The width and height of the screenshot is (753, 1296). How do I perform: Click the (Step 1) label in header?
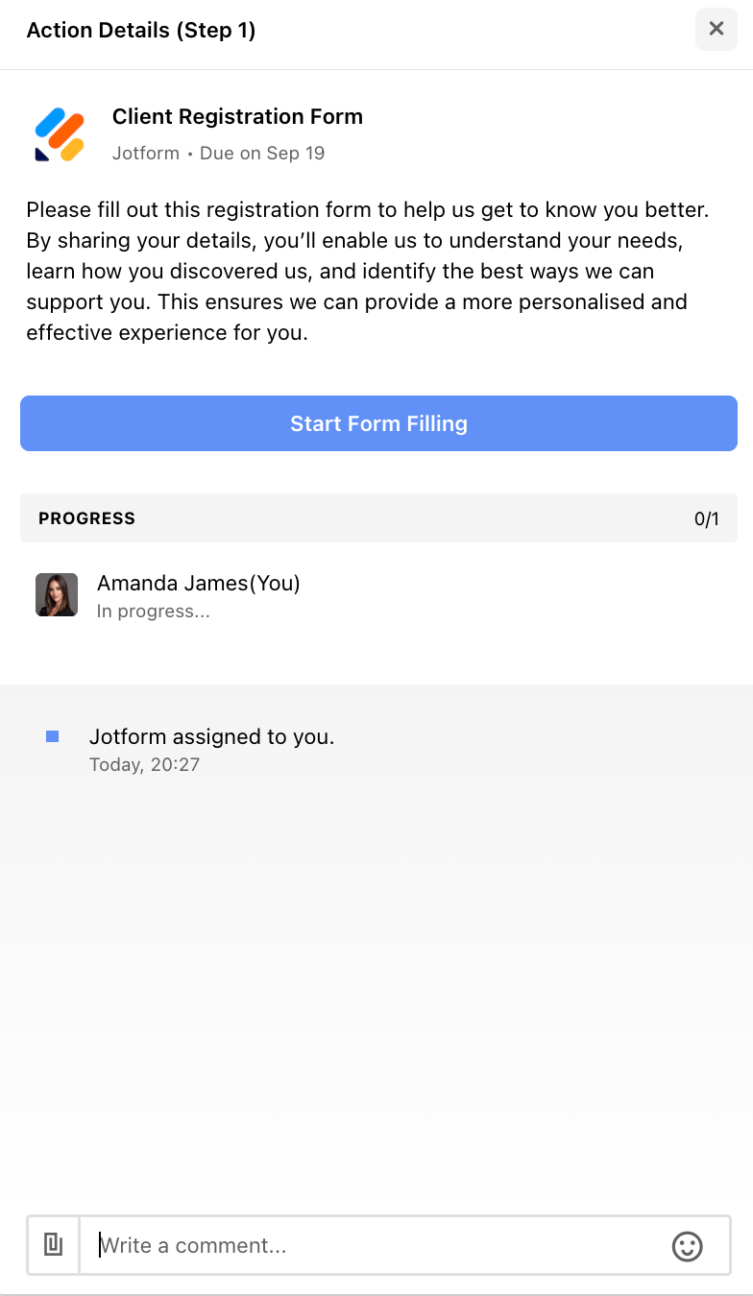pyautogui.click(x=215, y=31)
